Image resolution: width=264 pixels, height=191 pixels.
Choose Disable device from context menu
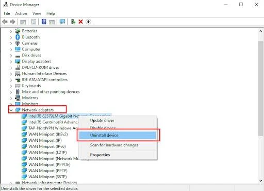118,128
